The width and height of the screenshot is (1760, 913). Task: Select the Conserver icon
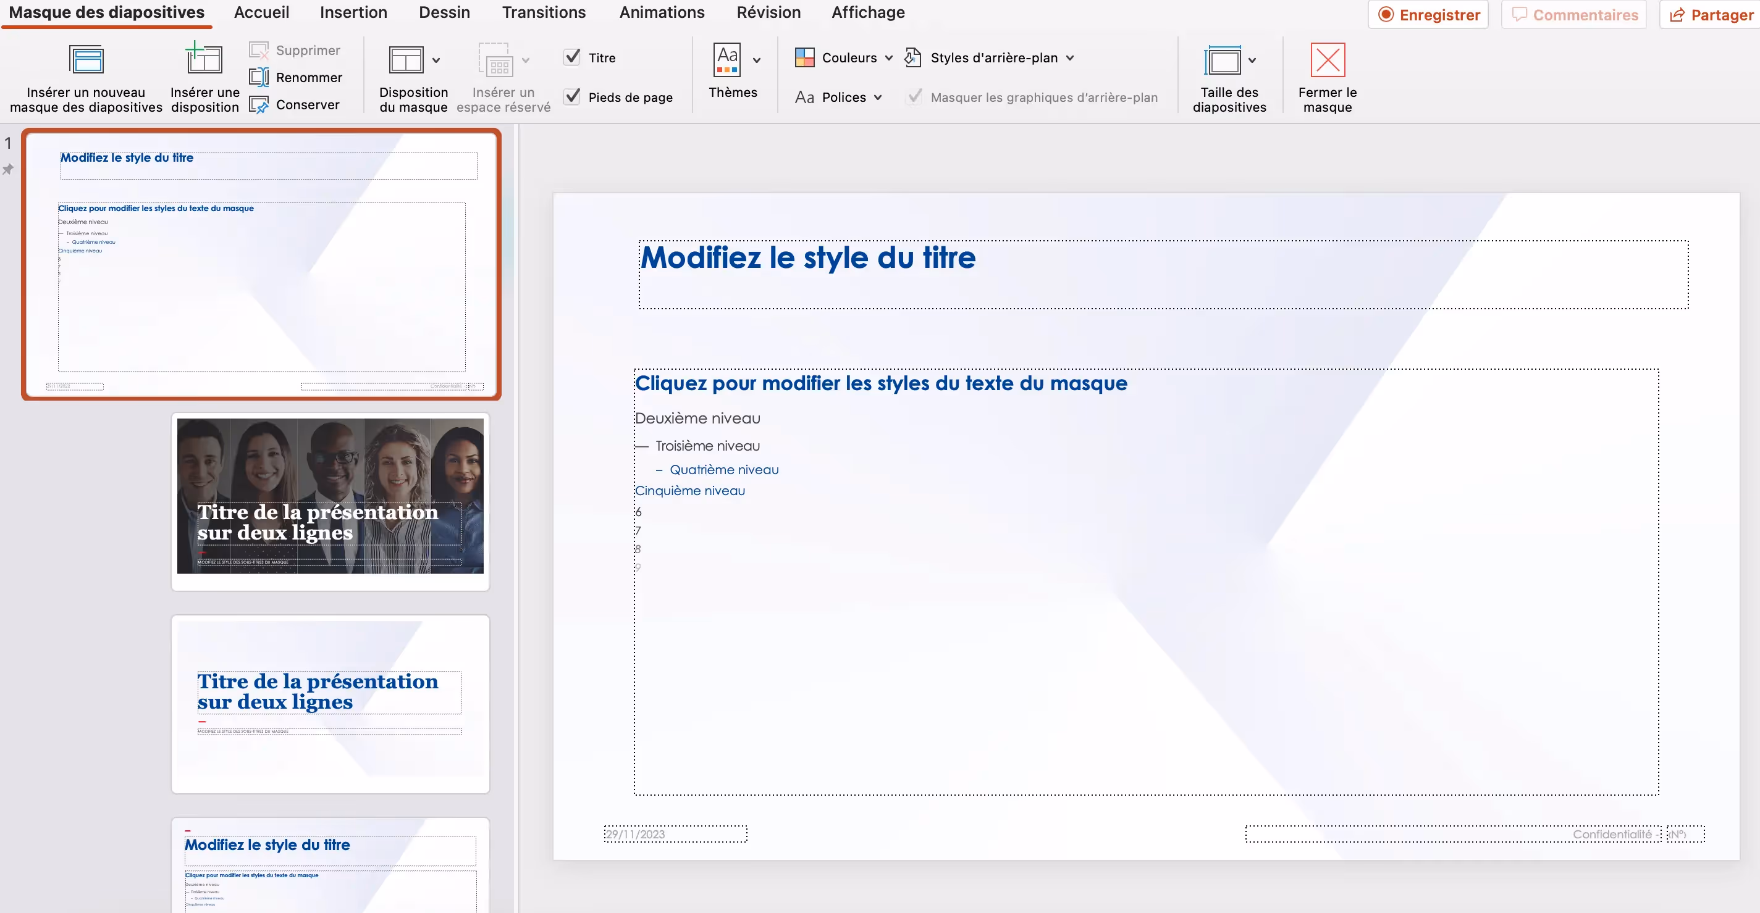click(260, 104)
